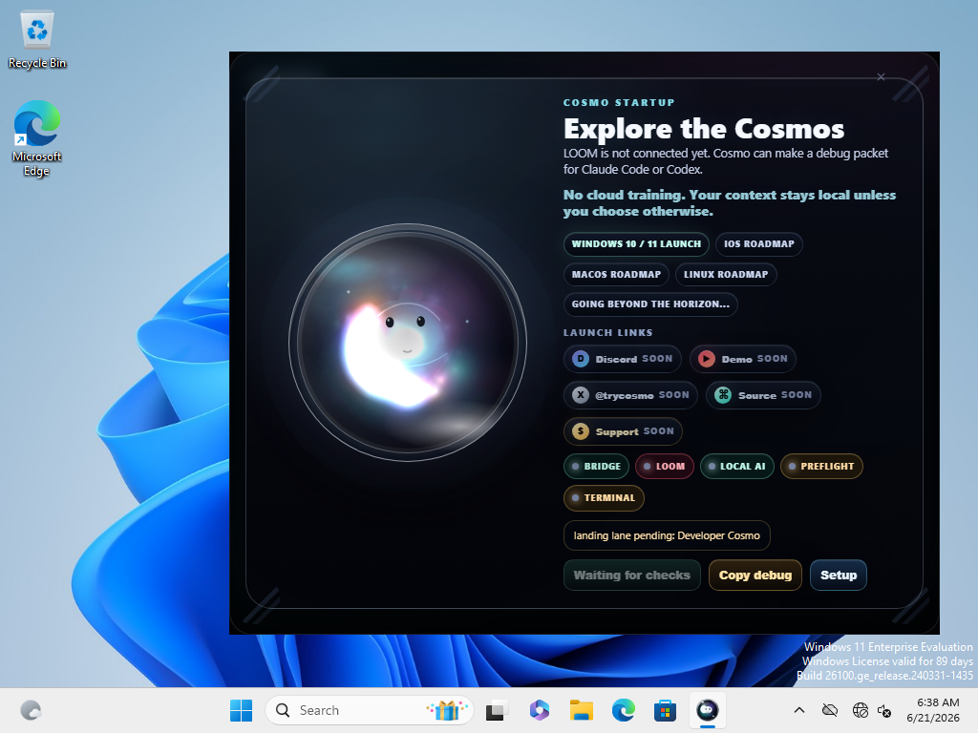Open Microsoft Store from the taskbar
This screenshot has height=733, width=978.
(665, 710)
